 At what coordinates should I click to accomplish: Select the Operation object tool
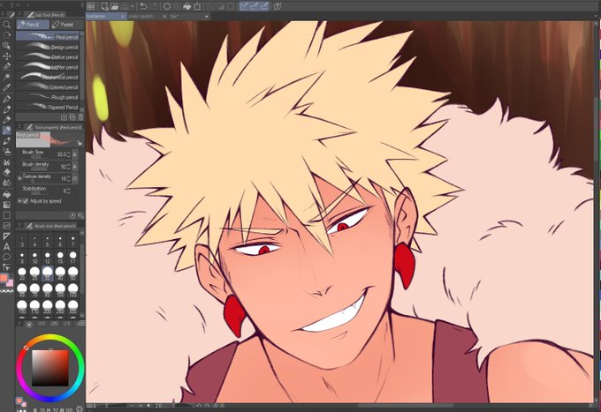pos(6,46)
